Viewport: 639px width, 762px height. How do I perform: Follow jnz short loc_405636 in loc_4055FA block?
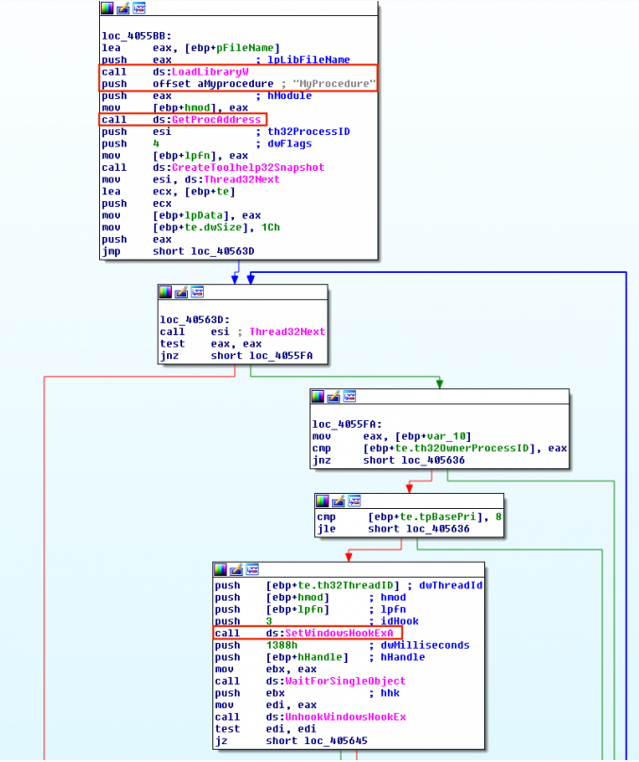[x=433, y=460]
